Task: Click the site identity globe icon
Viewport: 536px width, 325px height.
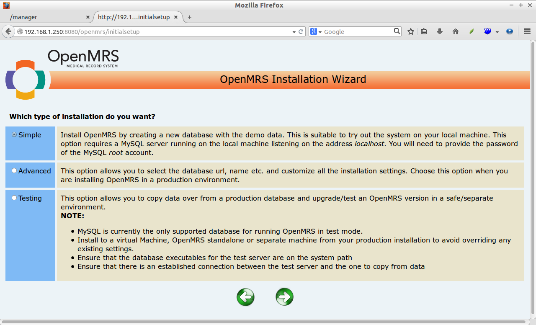Action: pyautogui.click(x=20, y=31)
